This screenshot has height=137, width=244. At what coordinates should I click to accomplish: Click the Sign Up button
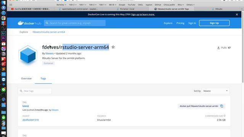click(214, 23)
